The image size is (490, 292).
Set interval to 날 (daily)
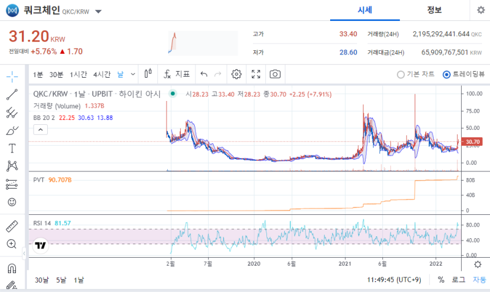120,74
